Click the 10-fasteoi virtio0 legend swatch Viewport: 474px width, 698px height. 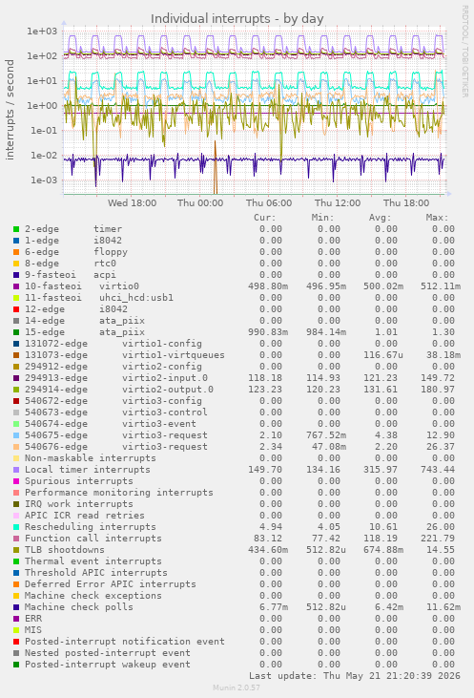point(16,286)
